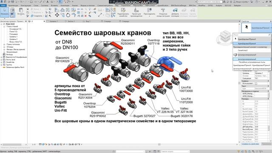The height and width of the screenshot is (153, 272).
Task: Click the Присоединить ribbon tool
Action: pyautogui.click(x=149, y=12)
